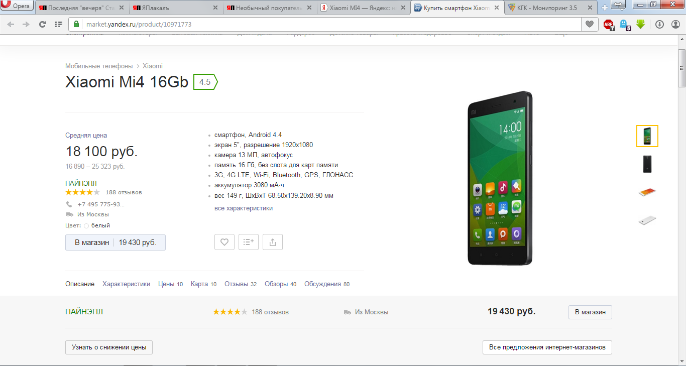The height and width of the screenshot is (366, 686).
Task: Open все характеристики link
Action: [x=244, y=208]
